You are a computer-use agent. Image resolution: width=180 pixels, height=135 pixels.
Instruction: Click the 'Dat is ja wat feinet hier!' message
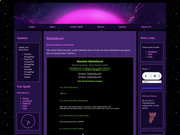72,122
